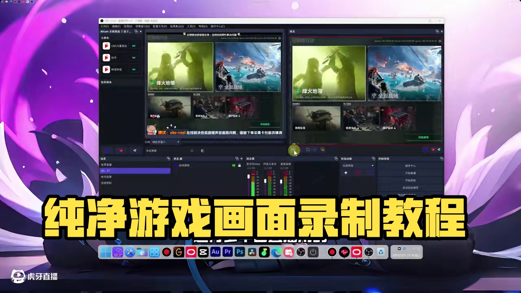Click the pop-out icon on Altum panel
521x293 pixels.
(x=136, y=31)
